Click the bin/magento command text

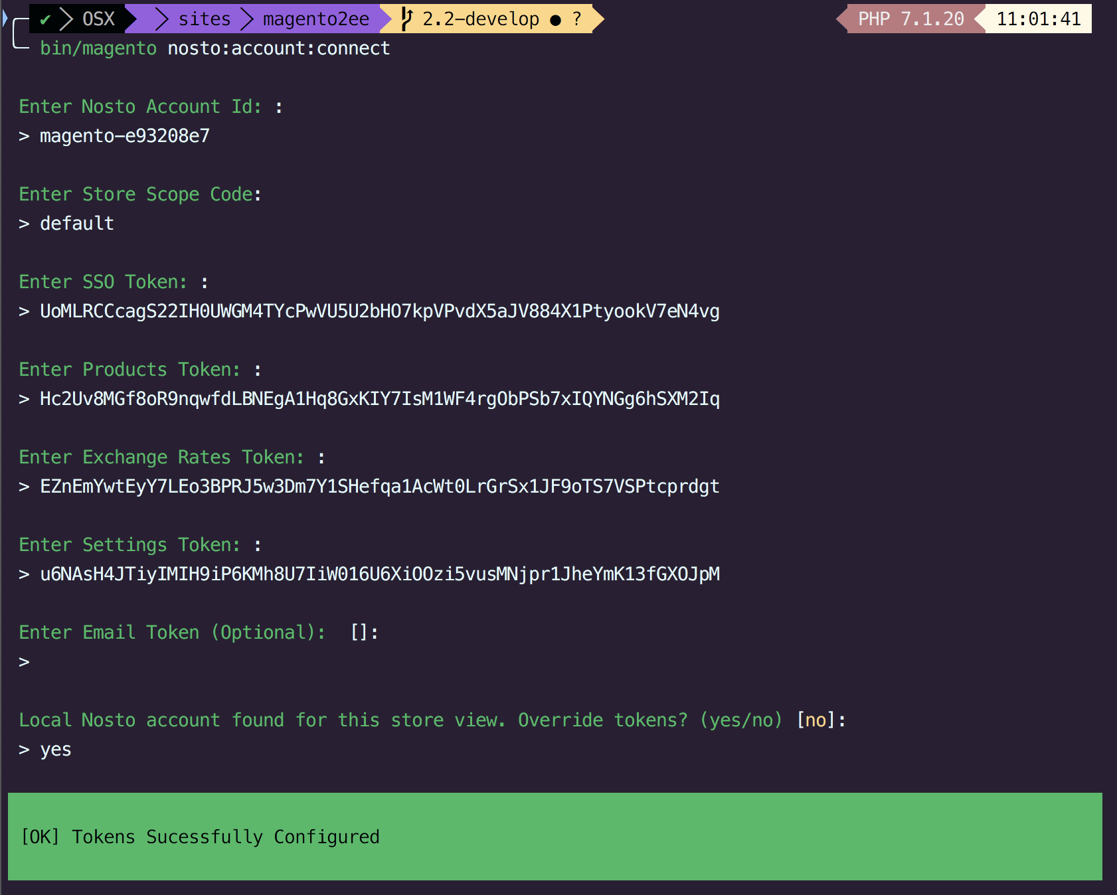pos(98,48)
